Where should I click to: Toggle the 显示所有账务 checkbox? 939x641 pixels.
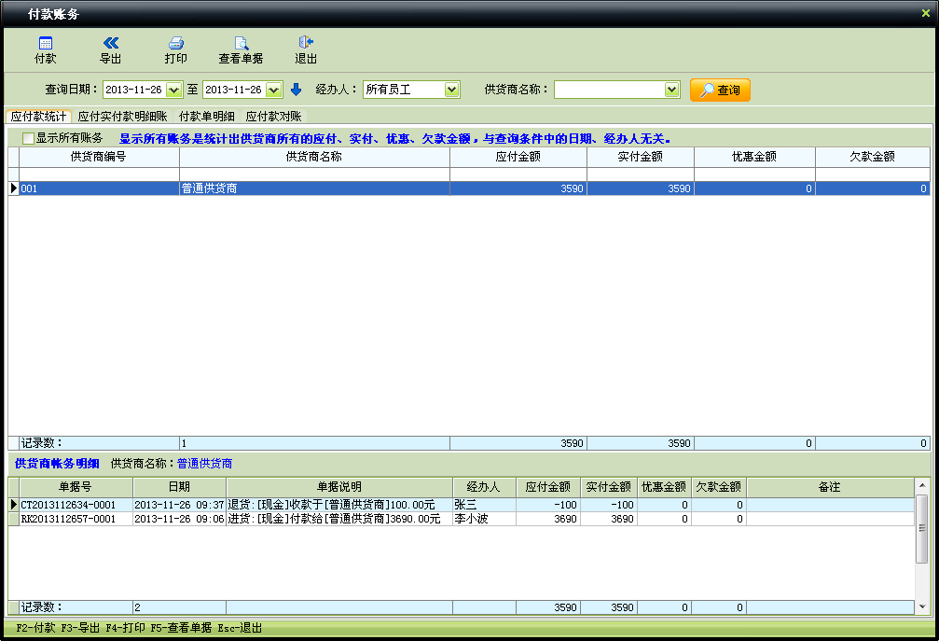[28, 138]
